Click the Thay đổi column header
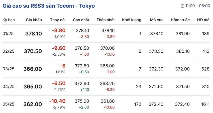Viewport: 213px width, 113px height. 58,20
